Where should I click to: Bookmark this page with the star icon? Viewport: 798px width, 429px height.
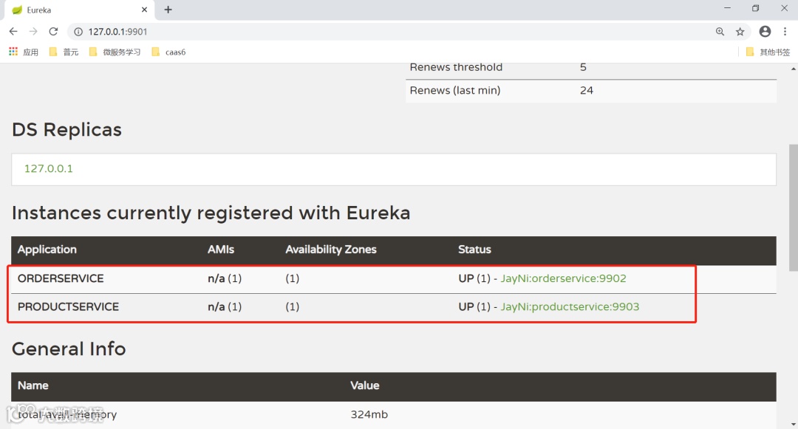click(x=740, y=32)
